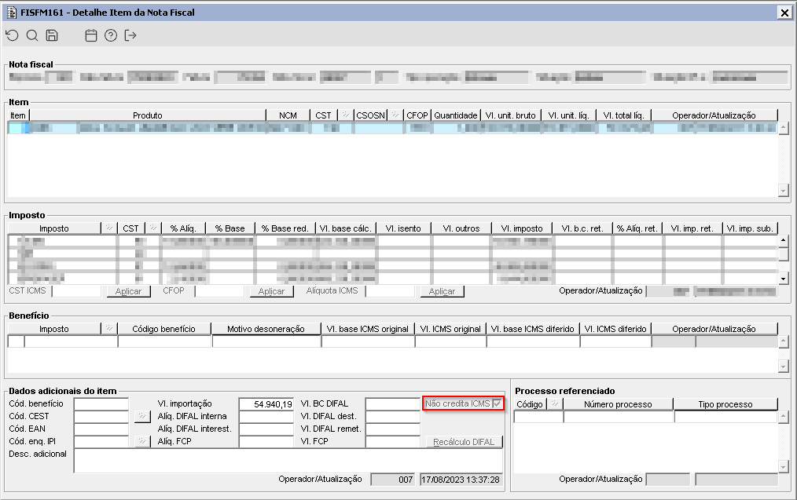
Task: Click the exit door toolbar icon
Action: point(130,35)
